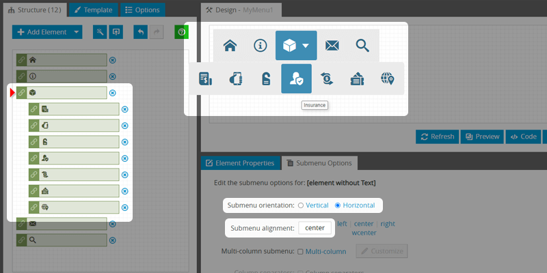Screen dimensions: 547x273
Task: Remove the home element from structure list
Action: coord(113,60)
